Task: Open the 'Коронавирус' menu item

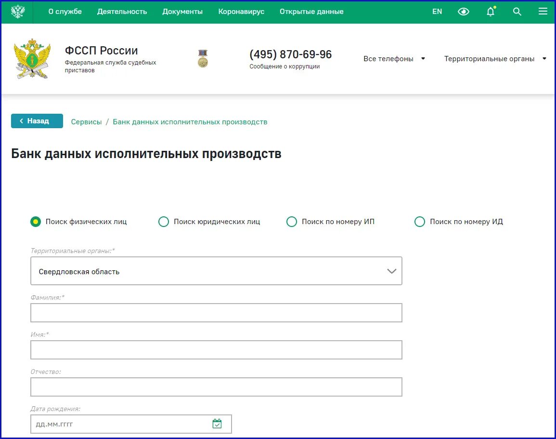Action: coord(241,12)
